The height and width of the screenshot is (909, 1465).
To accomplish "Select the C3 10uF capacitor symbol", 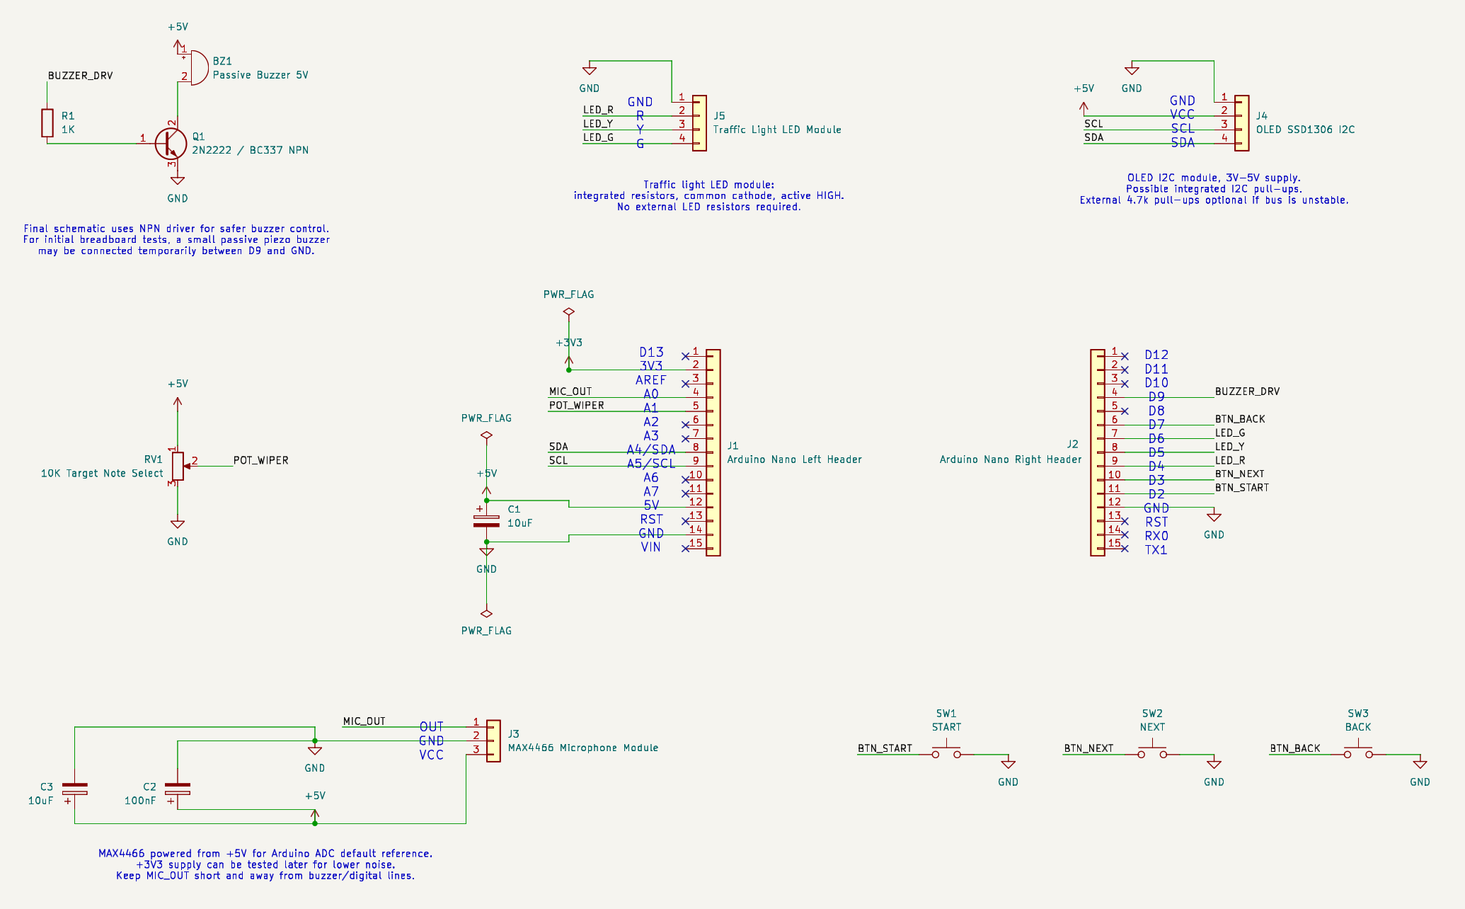I will (x=74, y=789).
